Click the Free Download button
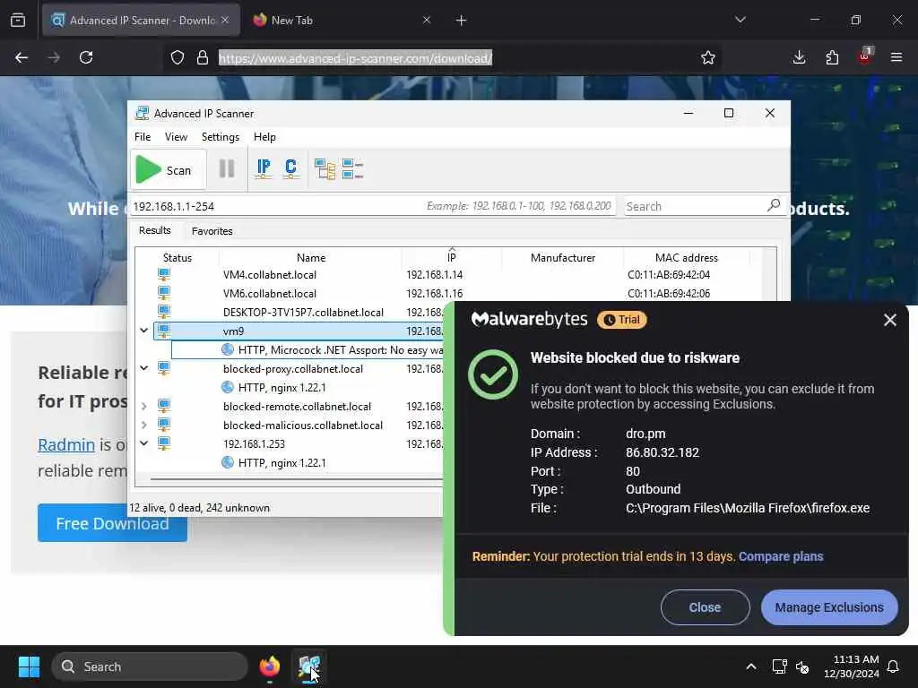918x688 pixels. click(112, 523)
